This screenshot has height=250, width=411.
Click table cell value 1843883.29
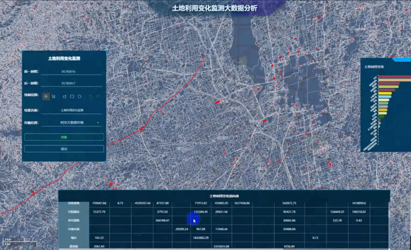coord(200,238)
